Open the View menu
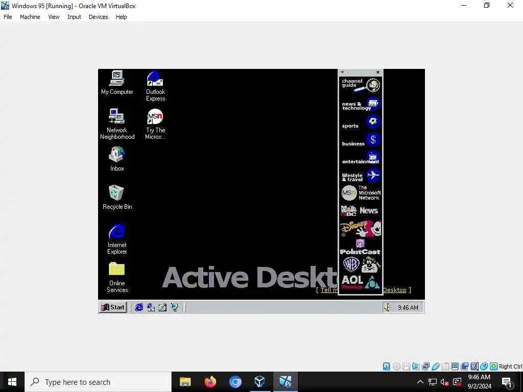The image size is (523, 392). (54, 17)
